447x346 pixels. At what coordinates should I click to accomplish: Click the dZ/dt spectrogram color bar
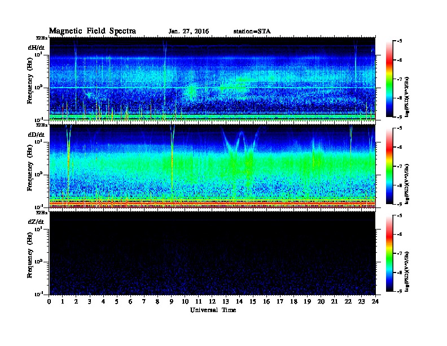click(389, 253)
